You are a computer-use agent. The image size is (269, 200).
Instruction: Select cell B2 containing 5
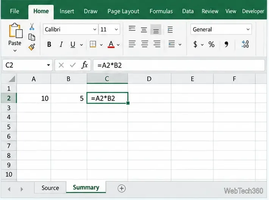pyautogui.click(x=69, y=98)
